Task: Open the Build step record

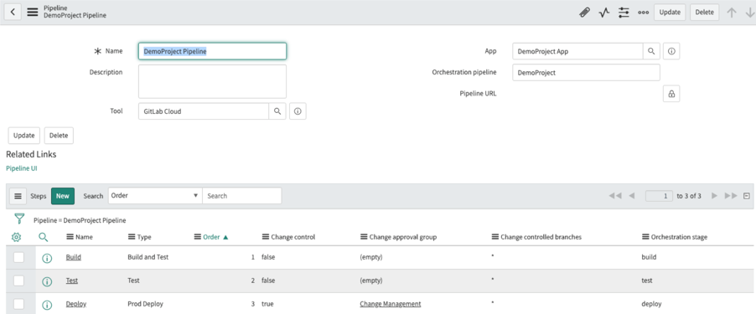Action: [73, 257]
